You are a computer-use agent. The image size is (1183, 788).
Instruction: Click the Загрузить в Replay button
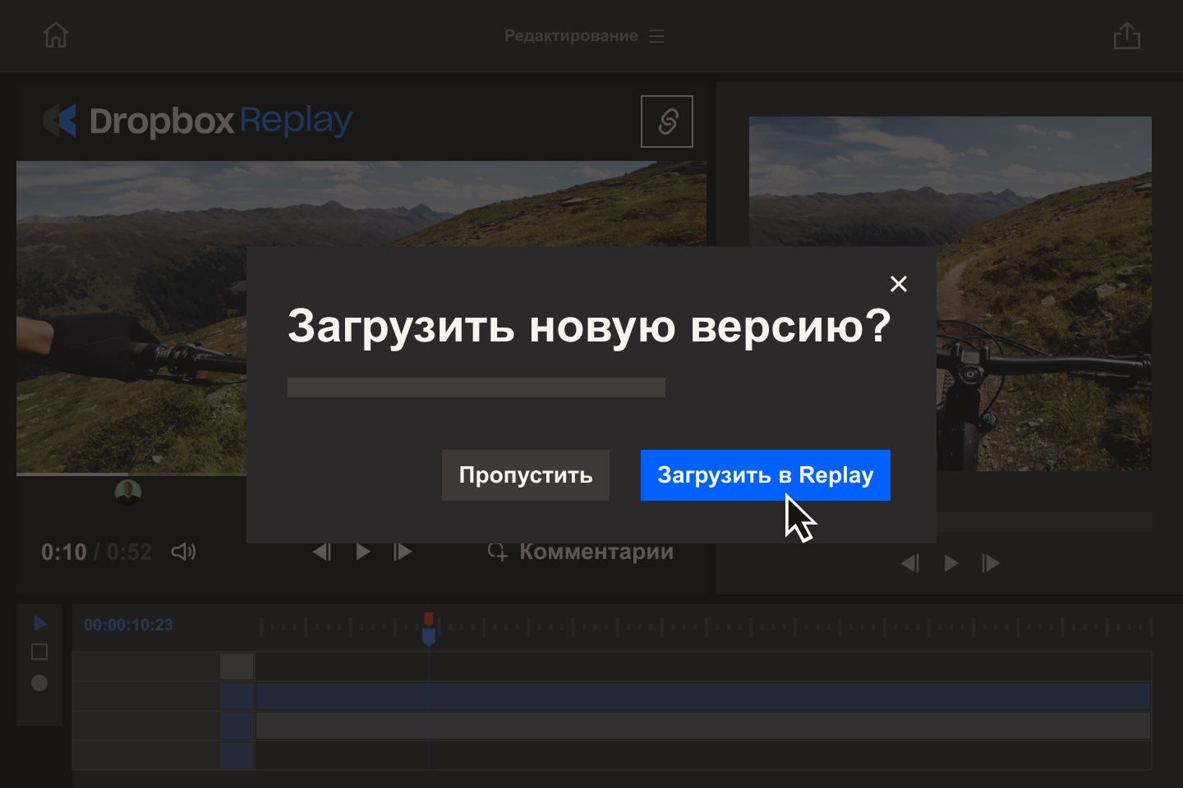click(x=765, y=475)
